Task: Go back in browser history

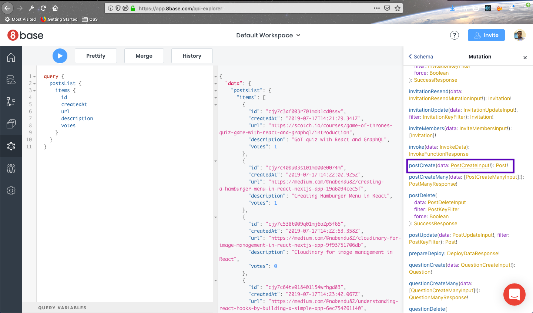Action: (x=7, y=8)
